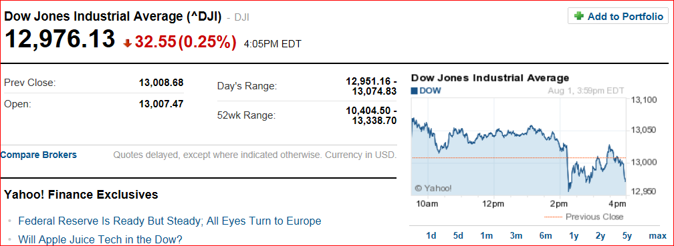Select the 1m chart range
674x246 pixels.
click(x=487, y=236)
